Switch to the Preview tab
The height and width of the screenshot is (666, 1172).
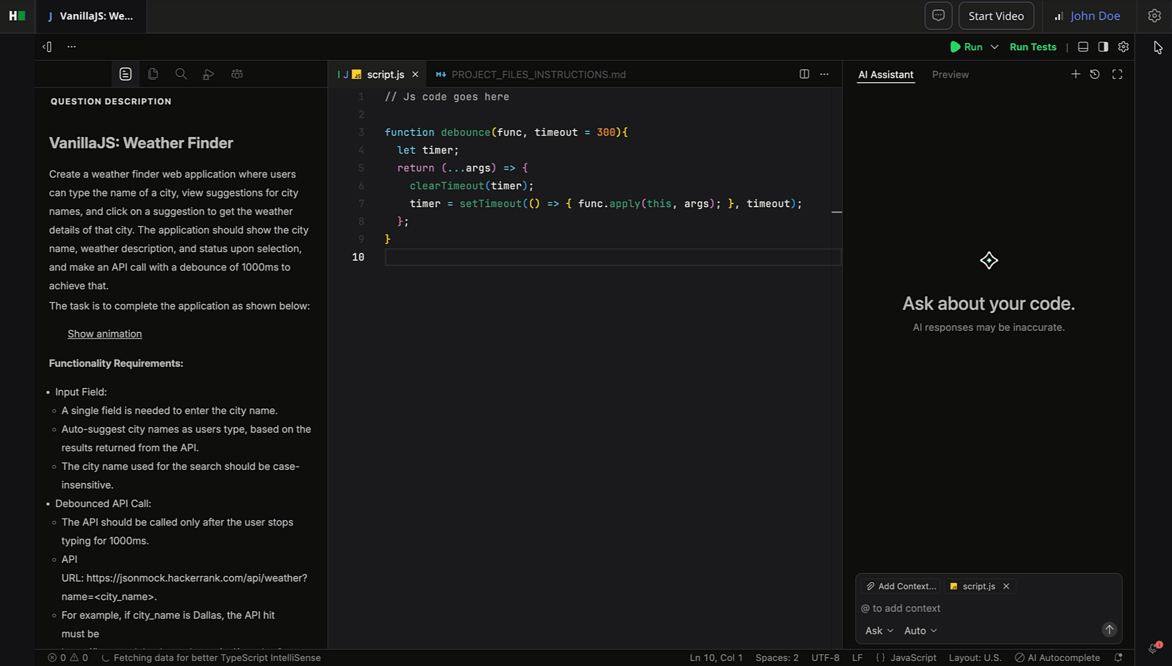(x=950, y=74)
